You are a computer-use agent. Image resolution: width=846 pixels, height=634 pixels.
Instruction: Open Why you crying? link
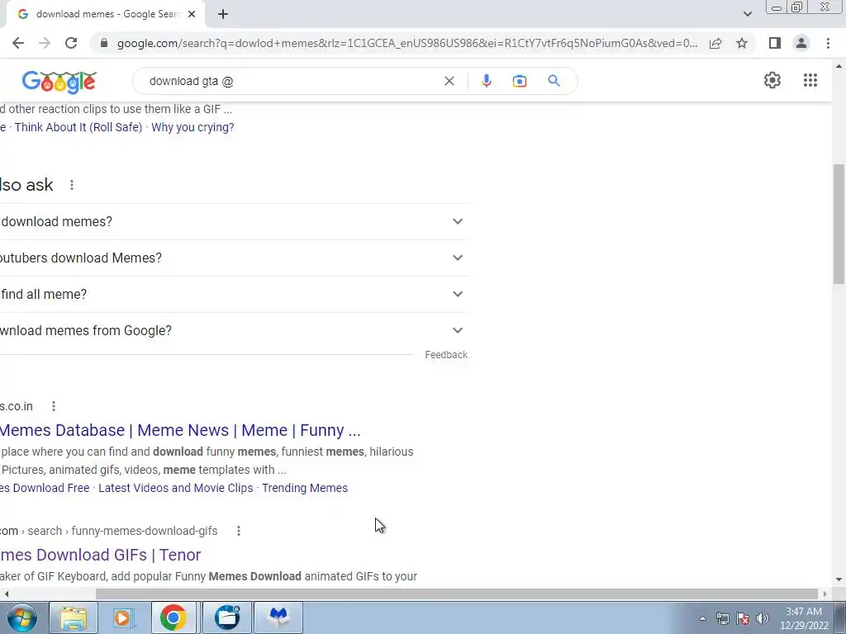click(192, 127)
